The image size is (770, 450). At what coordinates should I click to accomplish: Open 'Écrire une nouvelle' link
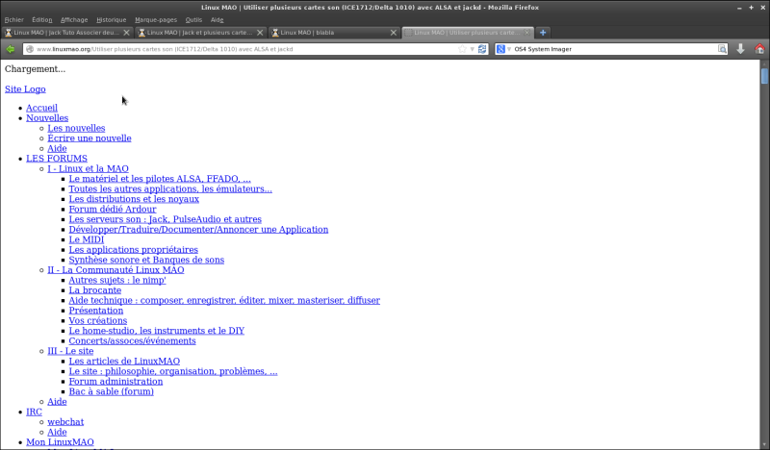[x=90, y=138]
